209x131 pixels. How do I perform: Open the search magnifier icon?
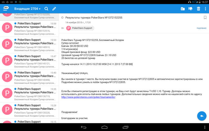tap(46, 9)
